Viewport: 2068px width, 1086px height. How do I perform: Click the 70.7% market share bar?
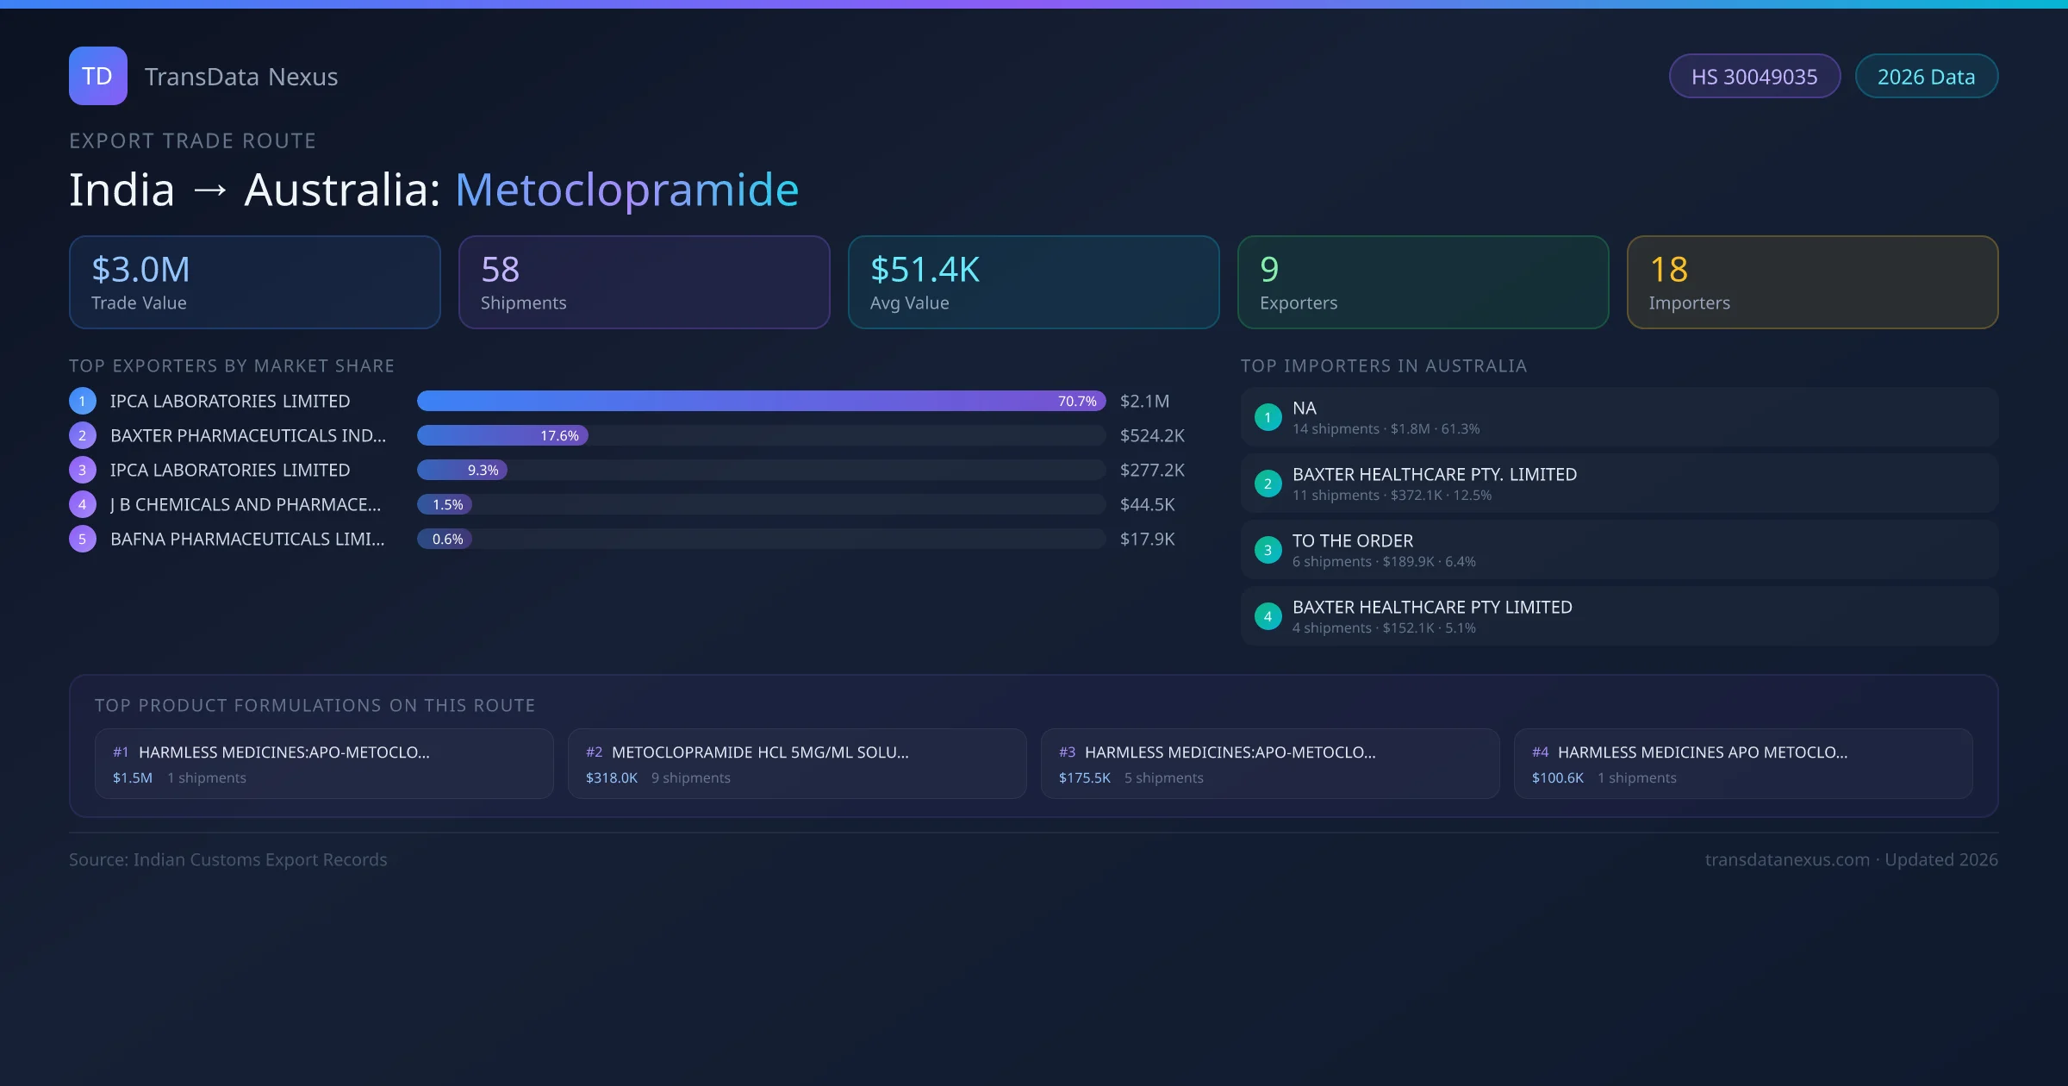[x=761, y=401]
